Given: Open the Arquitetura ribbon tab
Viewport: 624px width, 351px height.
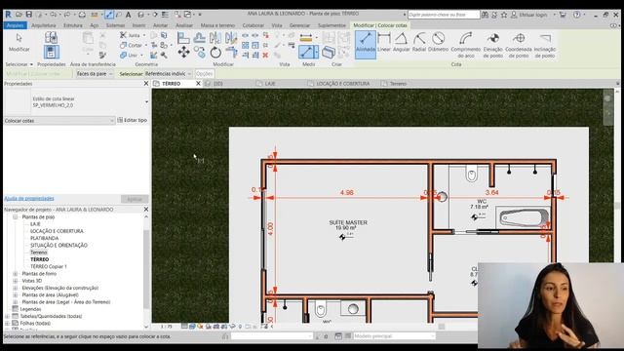Looking at the screenshot, I should (x=44, y=25).
